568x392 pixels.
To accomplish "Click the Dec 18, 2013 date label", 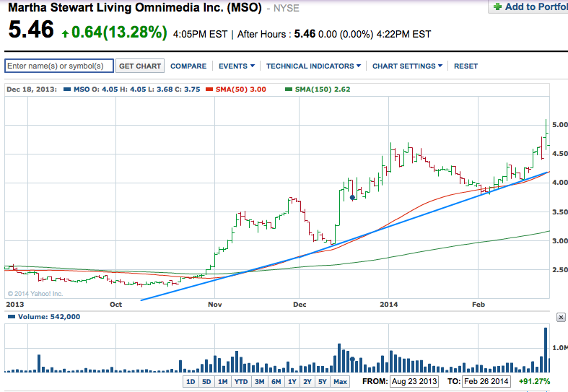I will point(32,89).
